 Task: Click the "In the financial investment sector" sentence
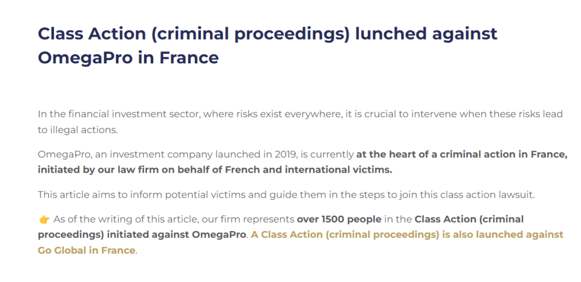115,114
